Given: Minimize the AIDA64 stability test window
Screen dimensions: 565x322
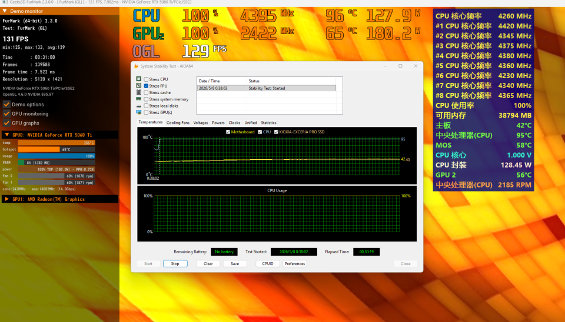Looking at the screenshot, I should coord(385,66).
